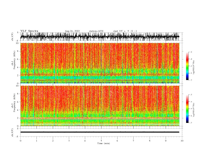Click the date text "Aug.24, 2022"
Screen dimensions: 205x158
click(72, 31)
